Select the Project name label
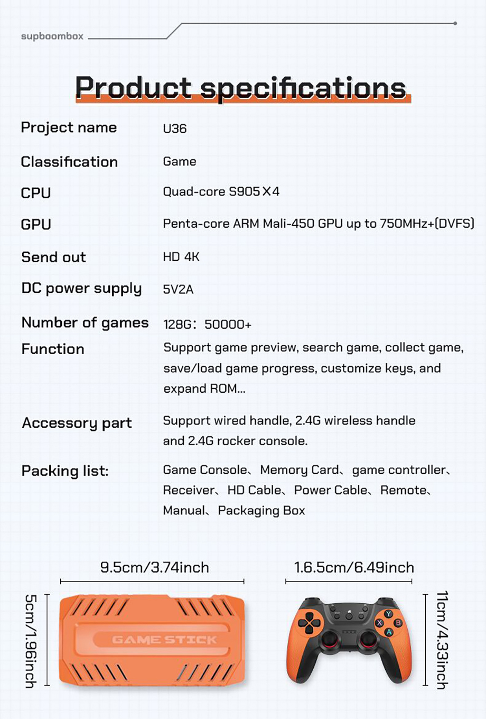Image resolution: width=486 pixels, height=719 pixels. (69, 127)
